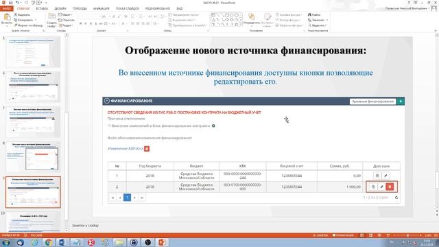Open the Replace (Заменить) dropdown arrow
The image size is (439, 247).
(327, 20)
